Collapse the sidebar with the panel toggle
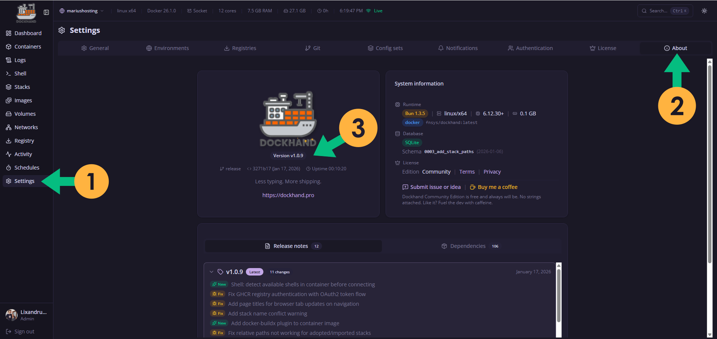717x339 pixels. click(46, 12)
